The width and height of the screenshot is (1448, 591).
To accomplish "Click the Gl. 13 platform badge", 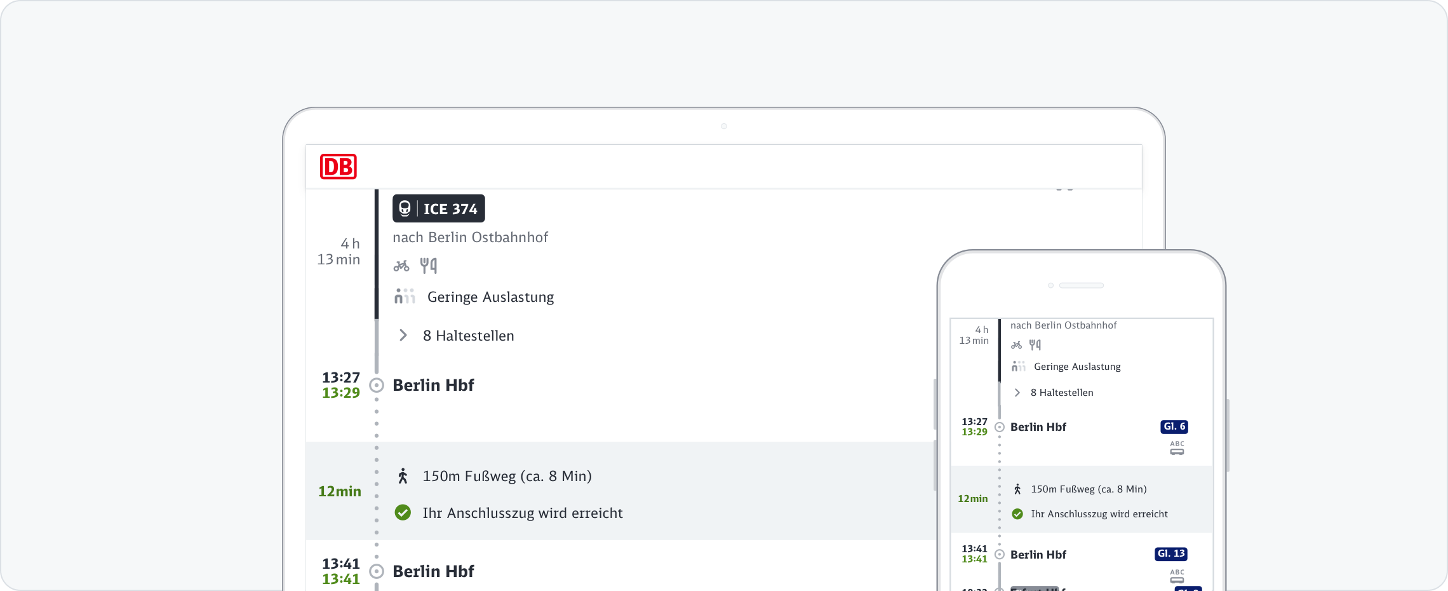I will [1171, 554].
